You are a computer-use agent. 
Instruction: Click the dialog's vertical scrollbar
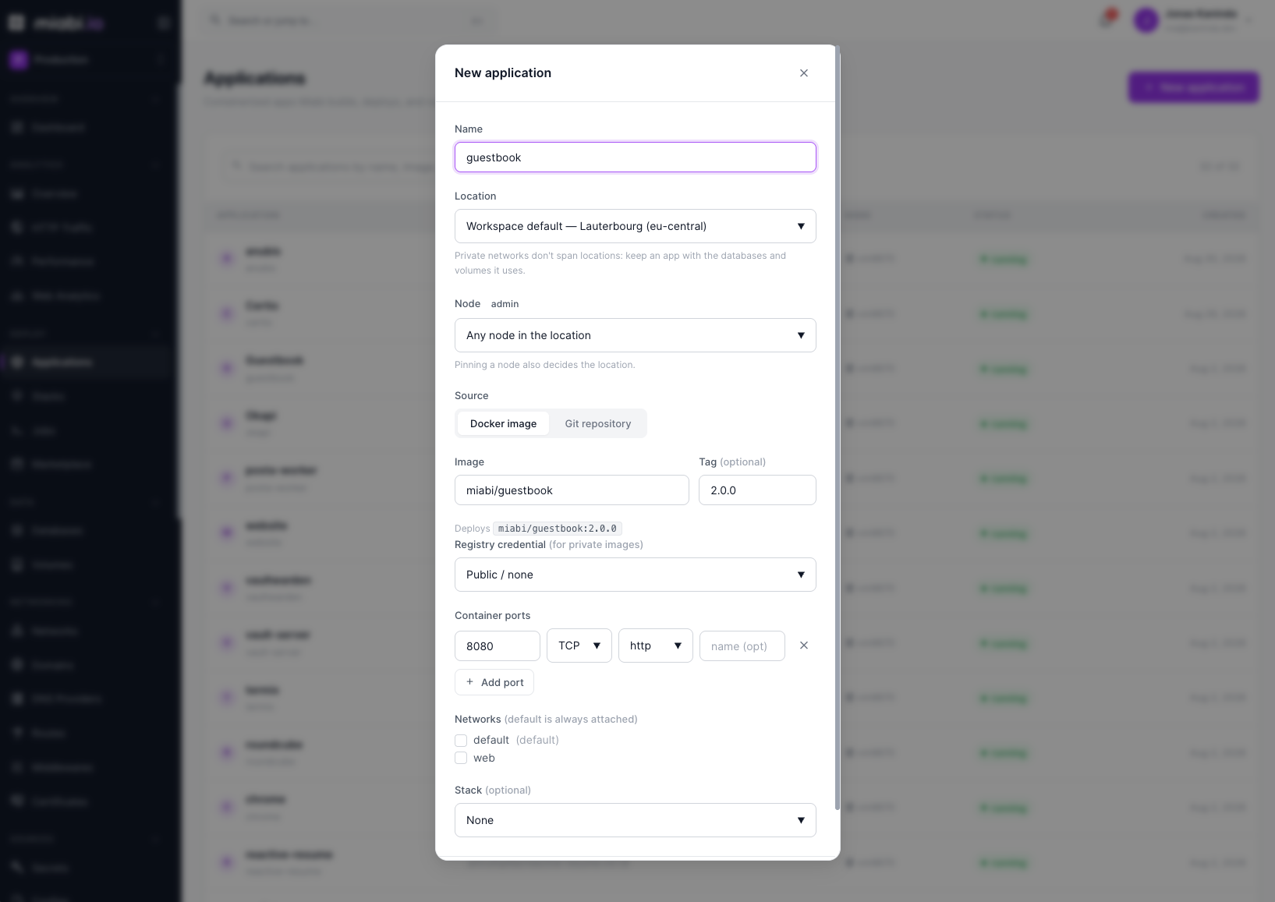coord(838,429)
